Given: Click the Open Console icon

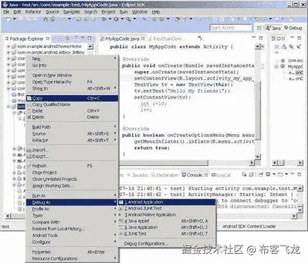Looking at the screenshot, I should (x=280, y=175).
